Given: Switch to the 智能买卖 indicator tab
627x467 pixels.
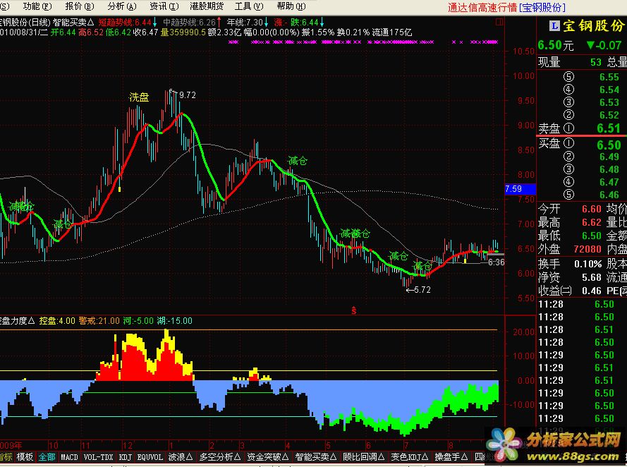Looking at the screenshot, I should coord(316,457).
